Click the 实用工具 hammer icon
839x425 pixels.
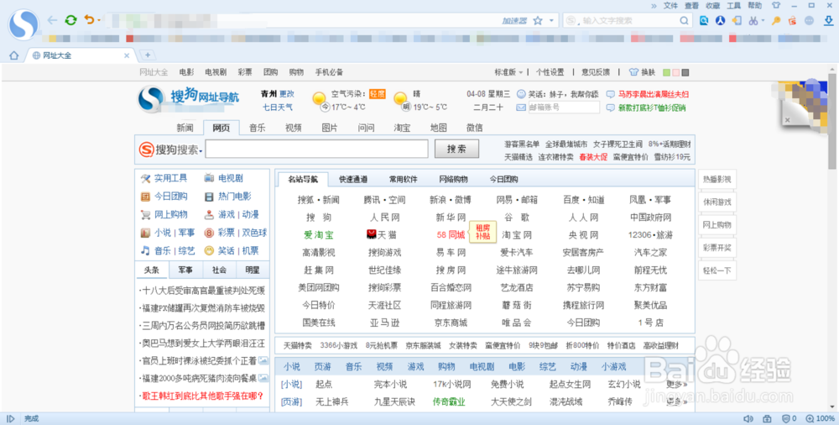tap(145, 178)
